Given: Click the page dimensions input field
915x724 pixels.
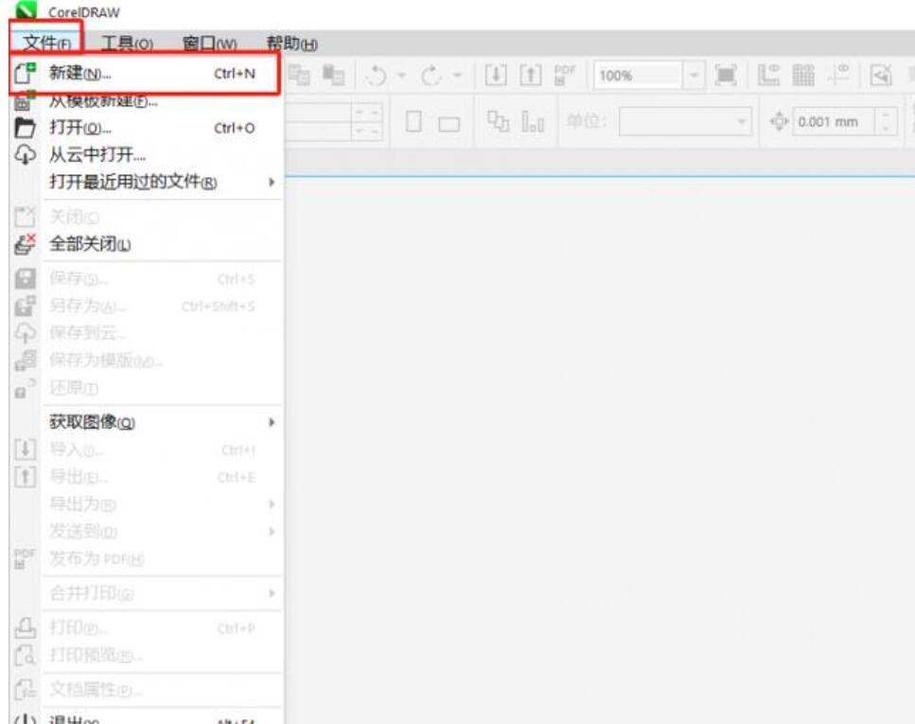Looking at the screenshot, I should coord(318,121).
